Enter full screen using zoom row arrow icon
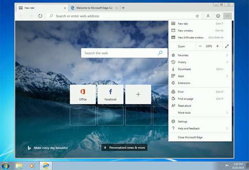The image size is (249, 170). 227,46
